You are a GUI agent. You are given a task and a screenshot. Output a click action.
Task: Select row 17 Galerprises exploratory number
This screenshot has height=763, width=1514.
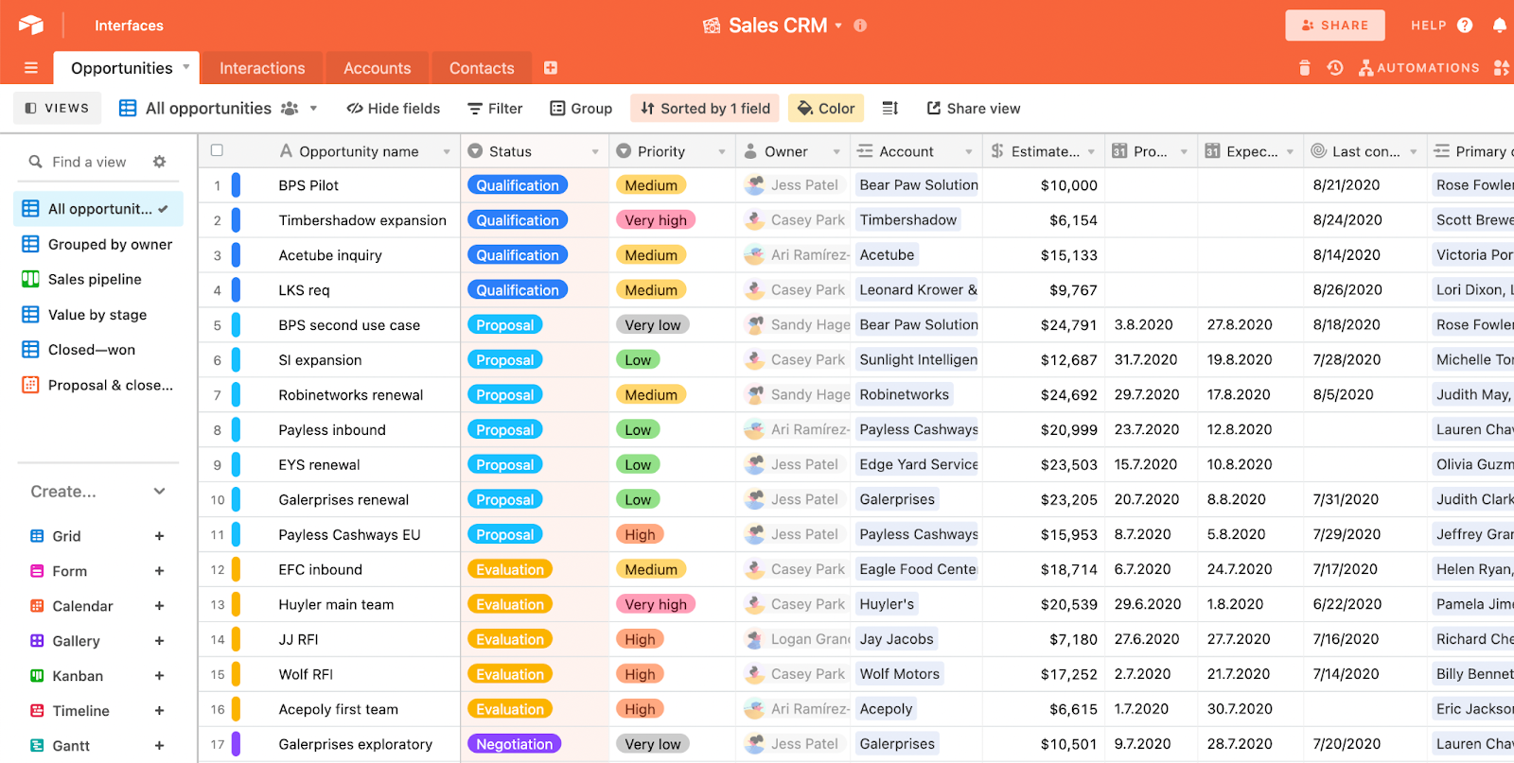(x=218, y=746)
